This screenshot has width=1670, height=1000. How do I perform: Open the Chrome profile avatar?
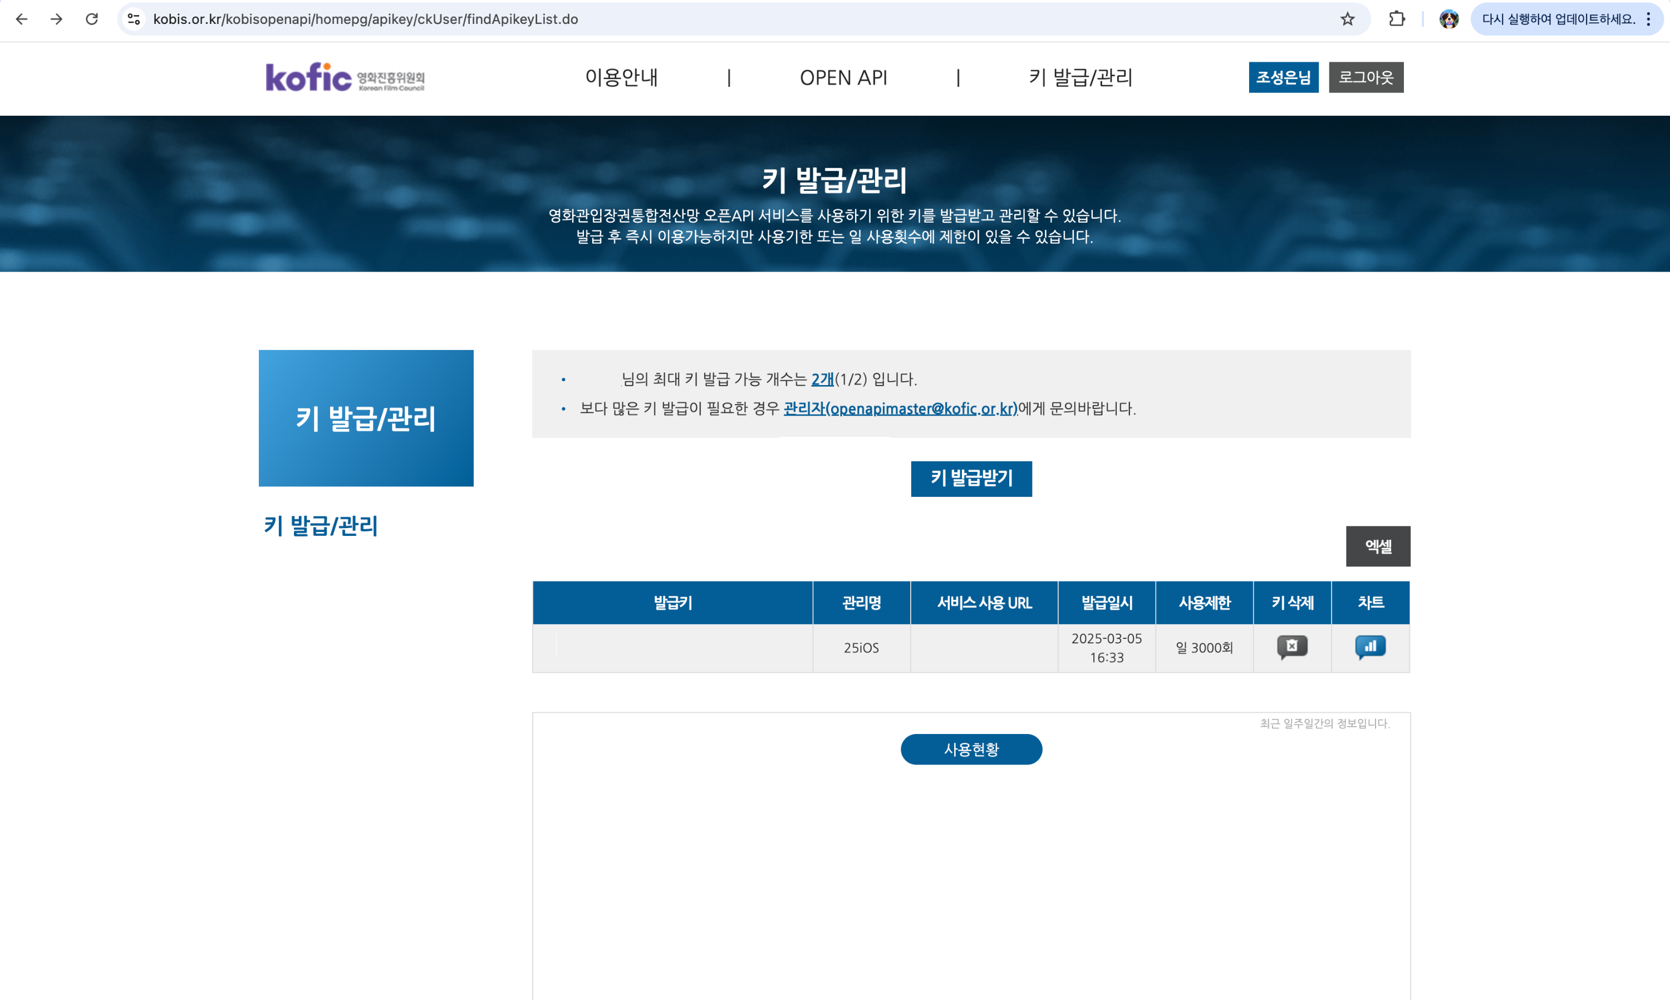pyautogui.click(x=1449, y=19)
